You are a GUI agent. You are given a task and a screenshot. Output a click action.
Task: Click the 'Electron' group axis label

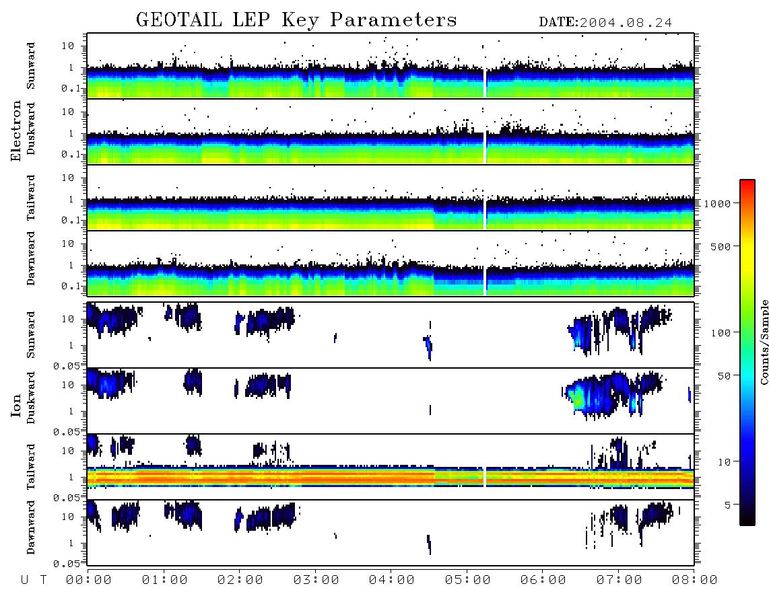pyautogui.click(x=16, y=131)
